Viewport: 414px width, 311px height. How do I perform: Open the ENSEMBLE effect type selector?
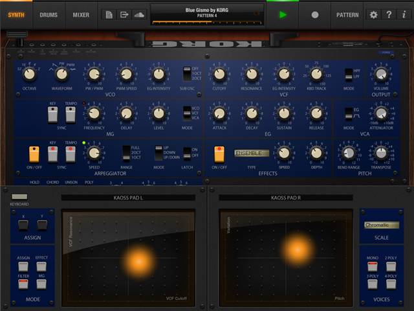coord(252,153)
